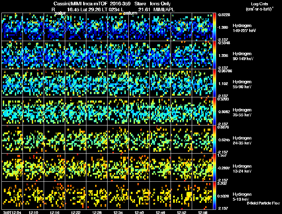Viewport: 282px width, 214px height.
Task: Click the 12:46 time axis label
Action: click(160, 212)
